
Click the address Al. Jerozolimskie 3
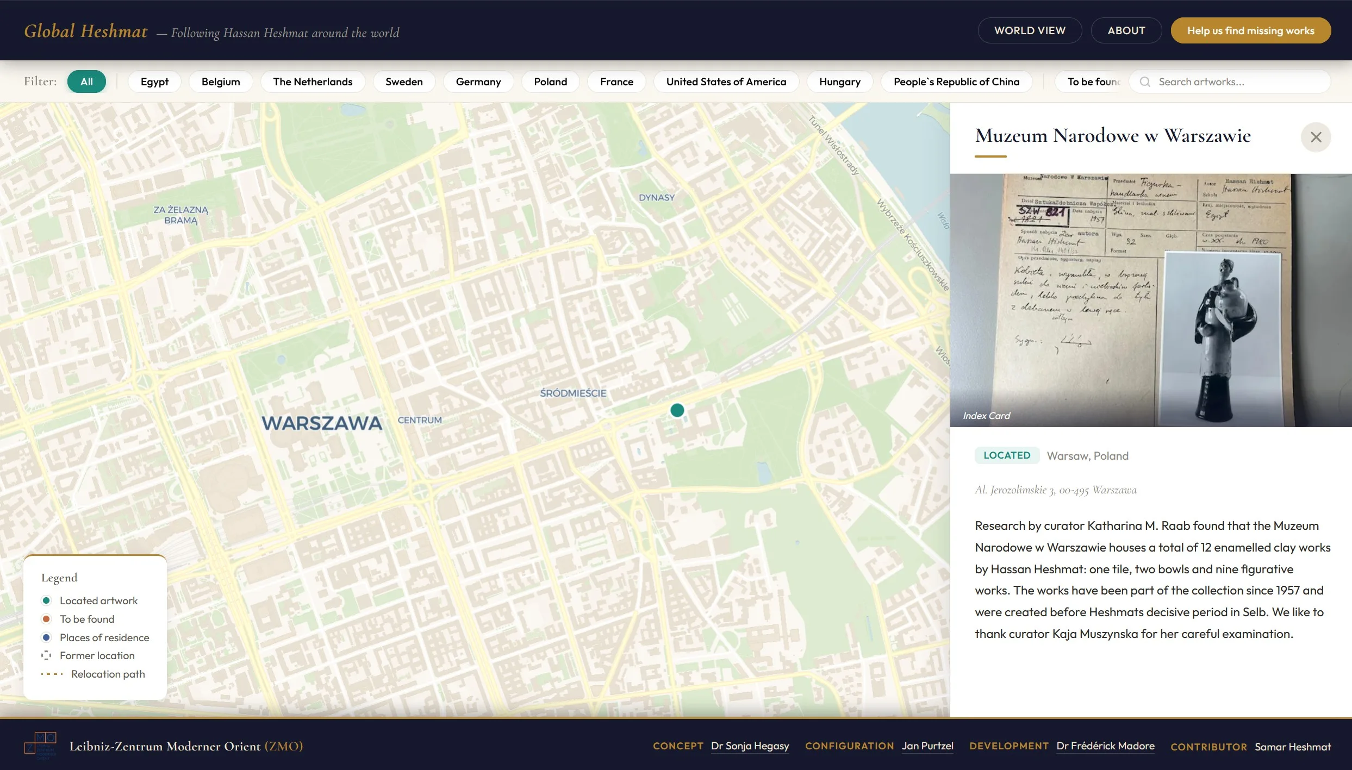pyautogui.click(x=1055, y=490)
